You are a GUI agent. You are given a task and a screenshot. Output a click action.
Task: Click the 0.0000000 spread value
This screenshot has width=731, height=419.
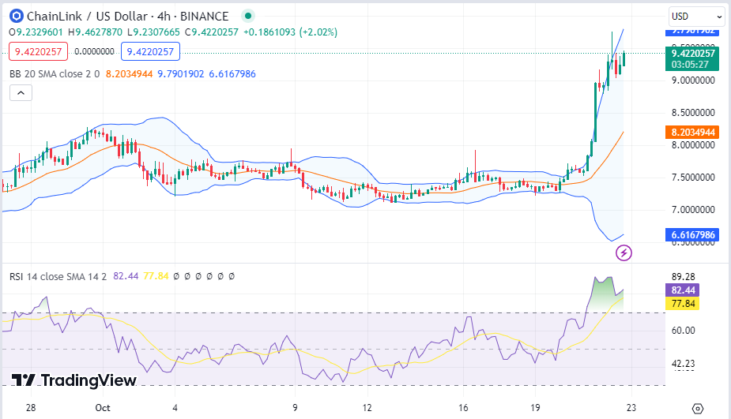[94, 51]
